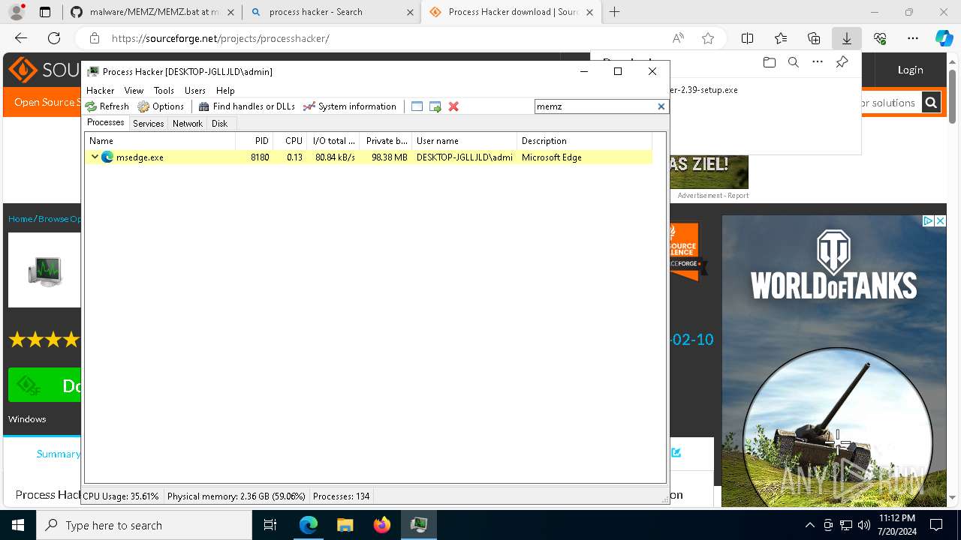Reload the SourceForge page
The width and height of the screenshot is (961, 540).
pyautogui.click(x=54, y=38)
